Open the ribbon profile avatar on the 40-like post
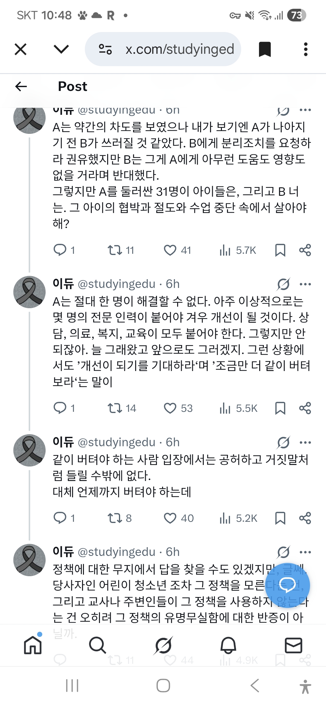The width and height of the screenshot is (326, 707). 29,450
